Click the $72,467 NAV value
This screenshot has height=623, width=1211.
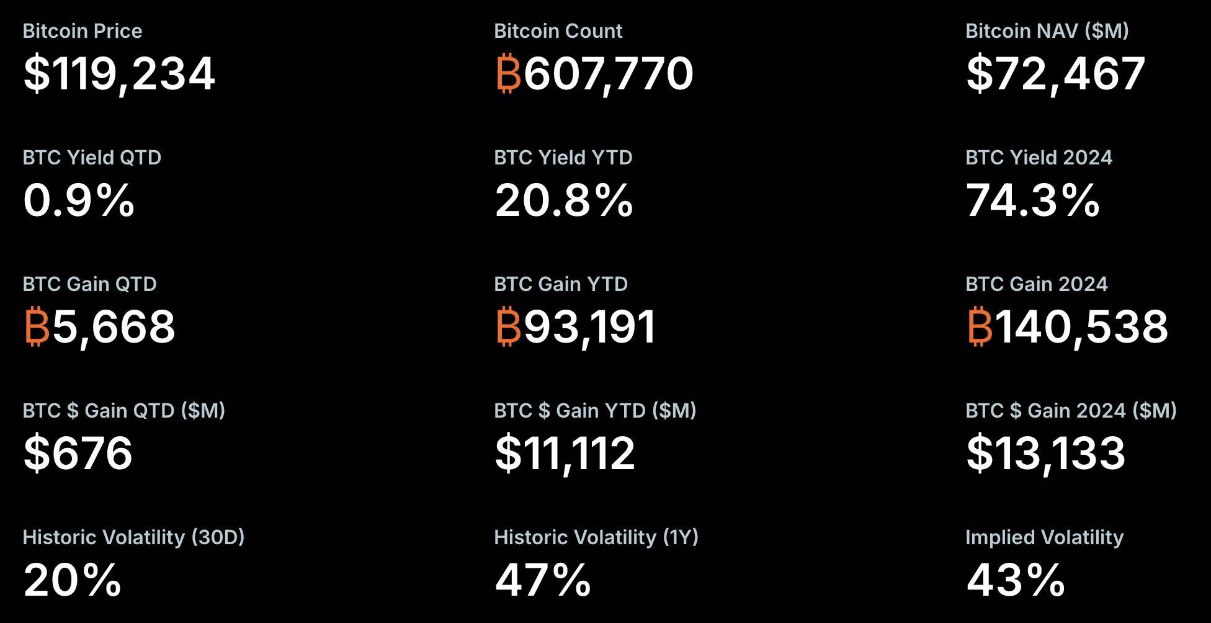coord(1055,74)
